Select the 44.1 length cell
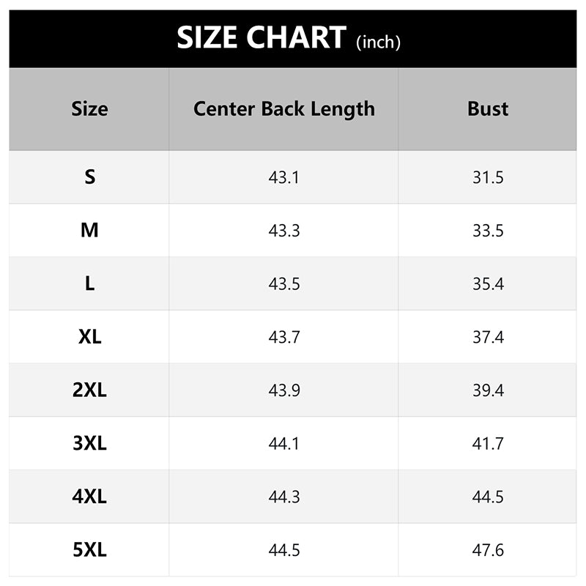The width and height of the screenshot is (586, 586). pos(284,444)
